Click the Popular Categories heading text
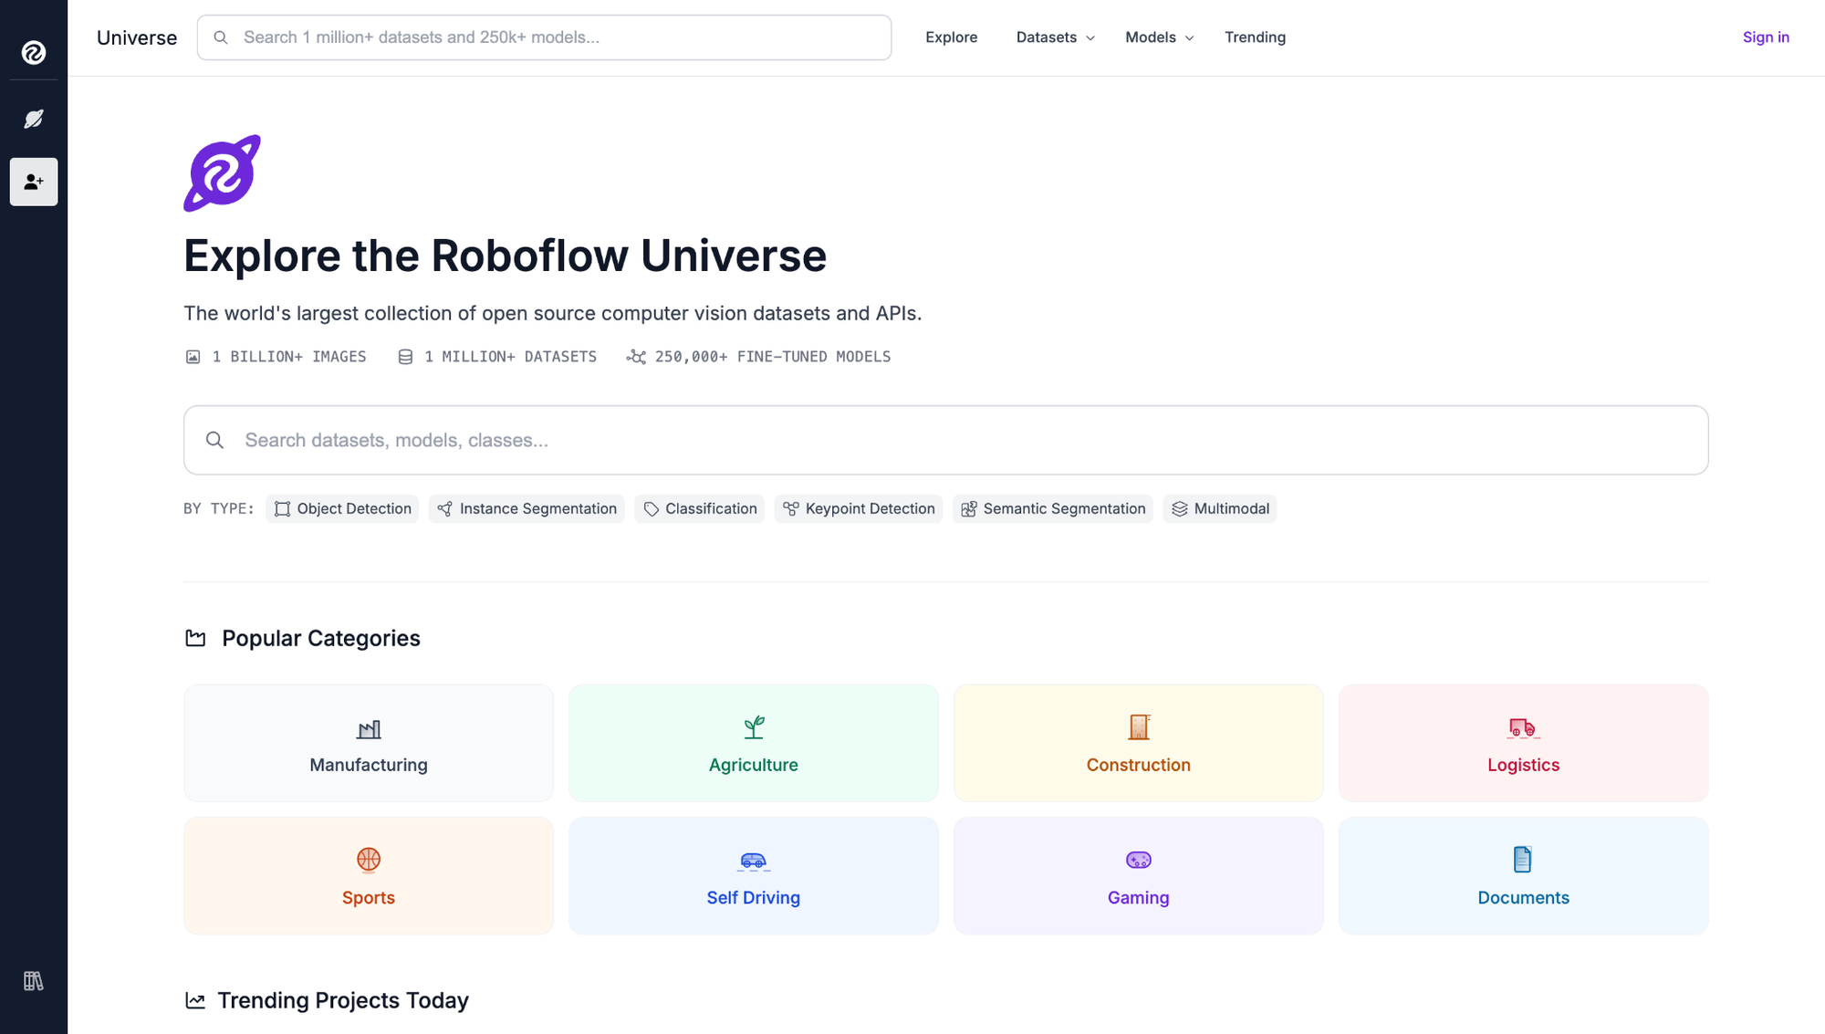Viewport: 1825px width, 1034px height. click(x=321, y=638)
